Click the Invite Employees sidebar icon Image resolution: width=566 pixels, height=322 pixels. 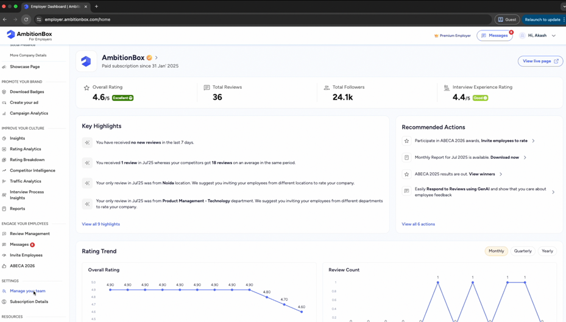coord(4,255)
